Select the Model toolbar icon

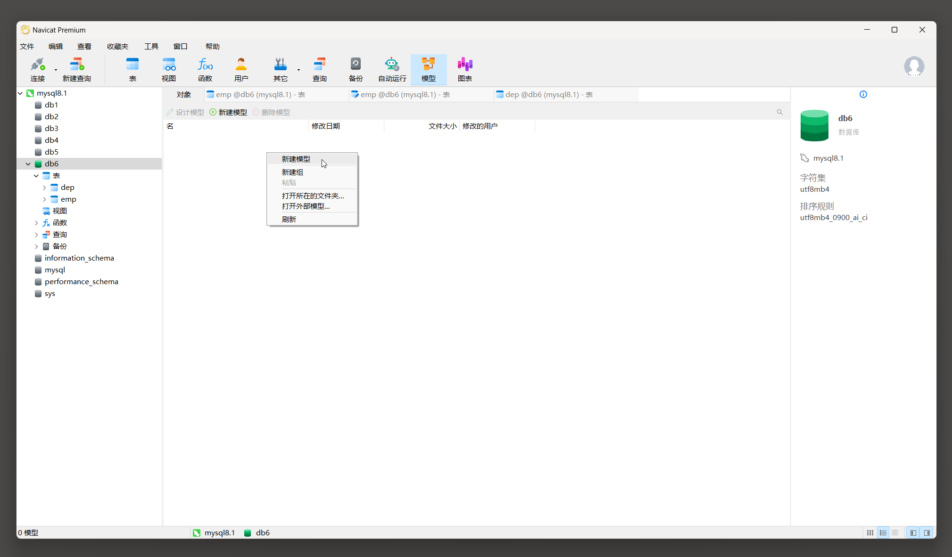[x=428, y=69]
